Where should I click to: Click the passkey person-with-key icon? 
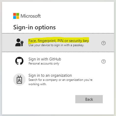point(19,43)
